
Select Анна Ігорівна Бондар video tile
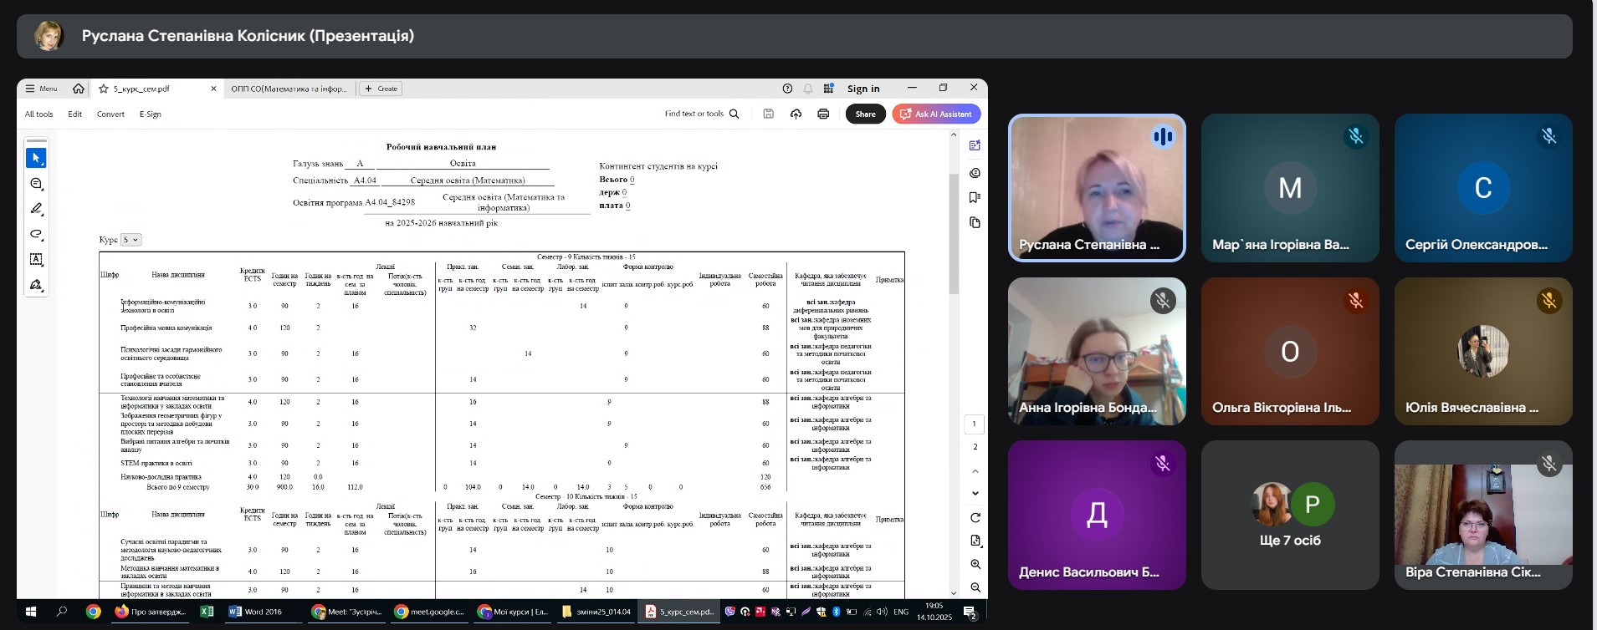point(1097,352)
